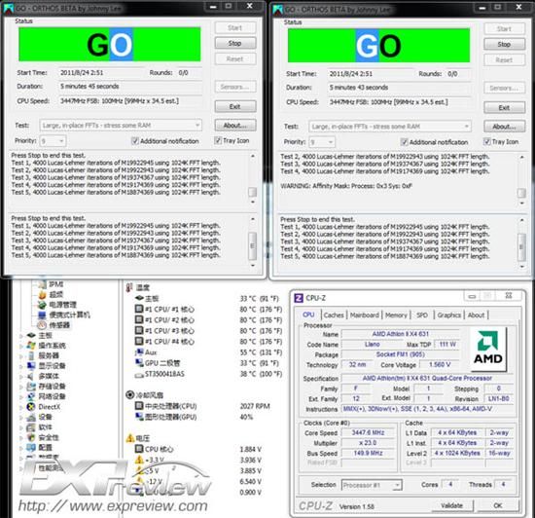Click AMD logo in CPU-Z
Image resolution: width=535 pixels, height=518 pixels.
(x=488, y=349)
